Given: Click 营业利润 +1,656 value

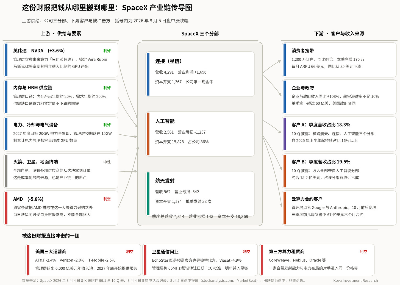Looking at the screenshot, I should [x=192, y=72].
